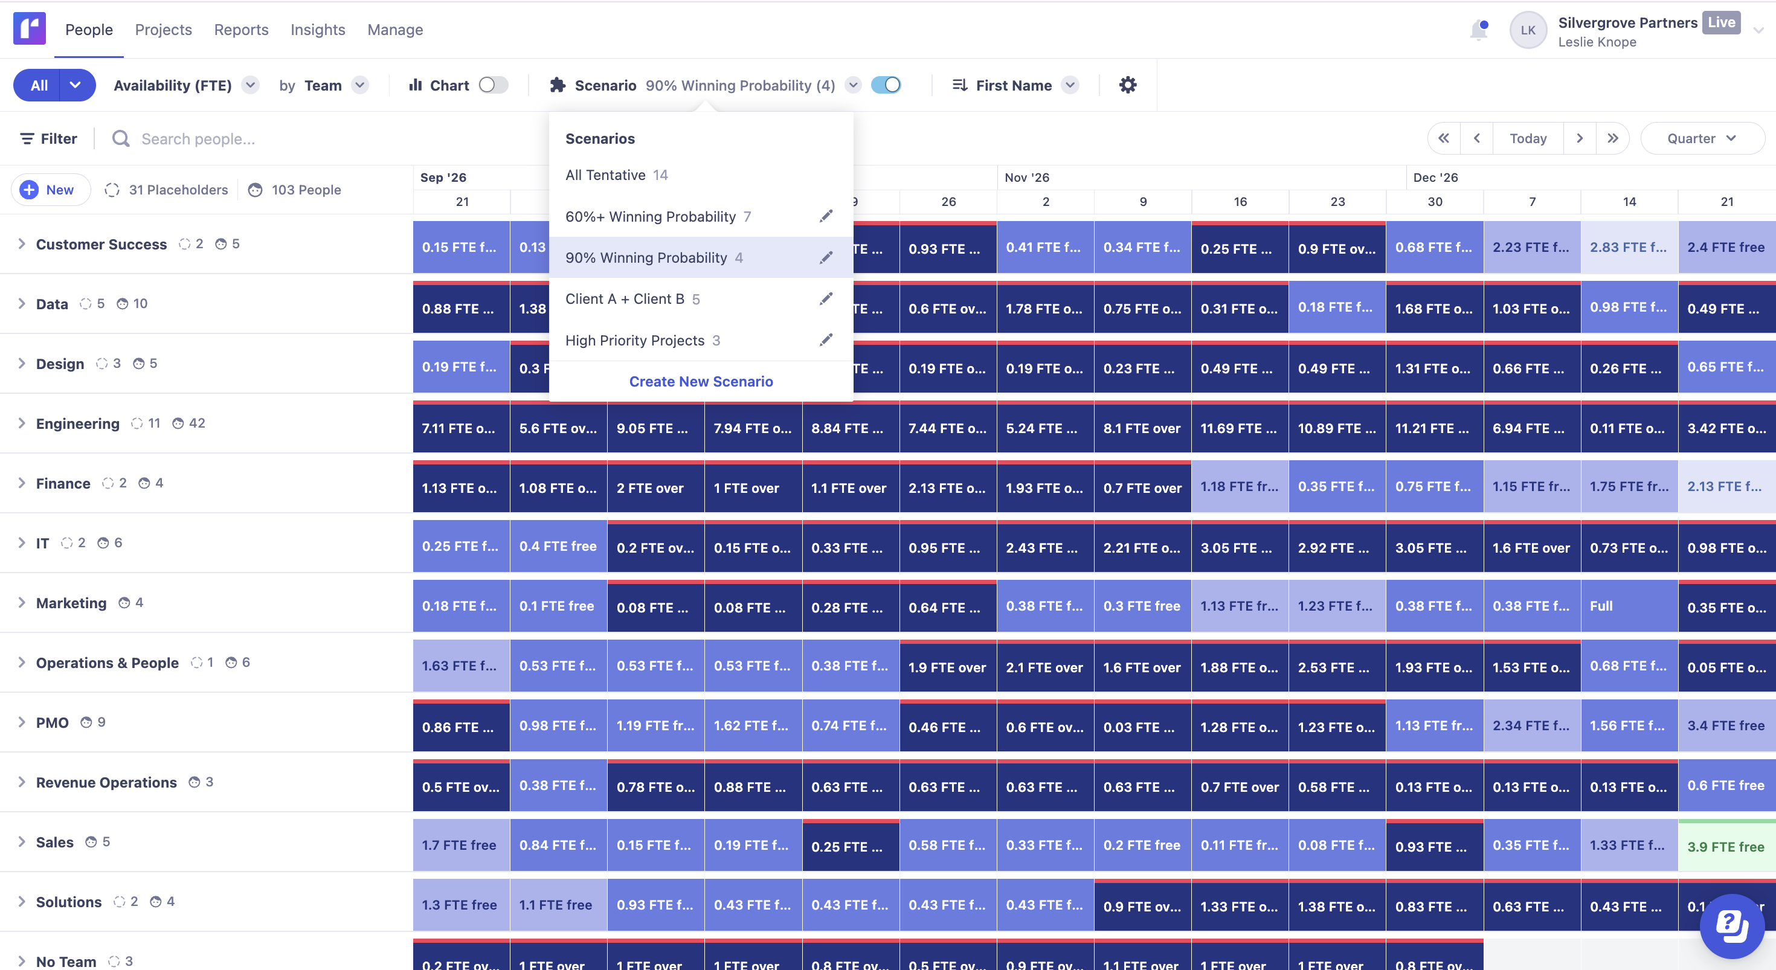The image size is (1776, 970).
Task: Expand the IT team row
Action: click(21, 543)
